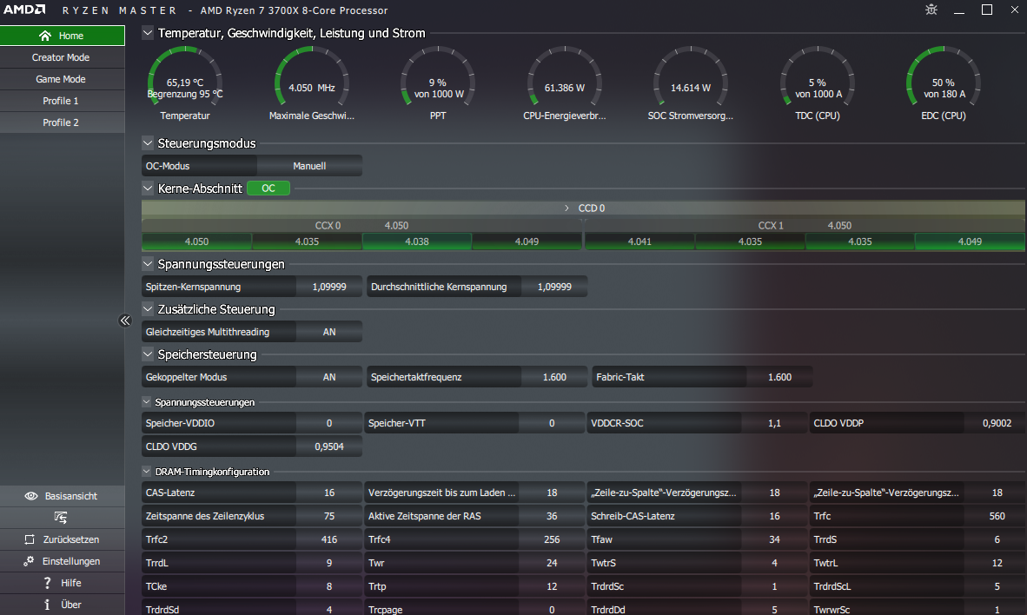
Task: Open Einstellungen settings
Action: tap(63, 561)
